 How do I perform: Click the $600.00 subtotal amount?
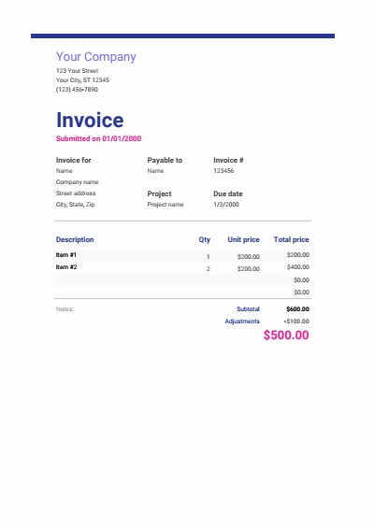coord(297,309)
